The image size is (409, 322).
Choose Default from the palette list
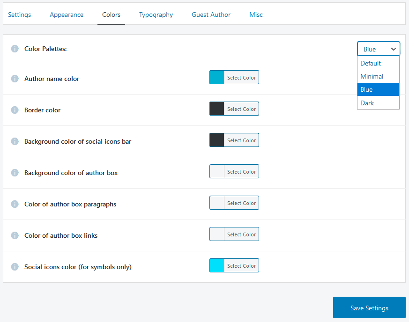tap(378, 63)
